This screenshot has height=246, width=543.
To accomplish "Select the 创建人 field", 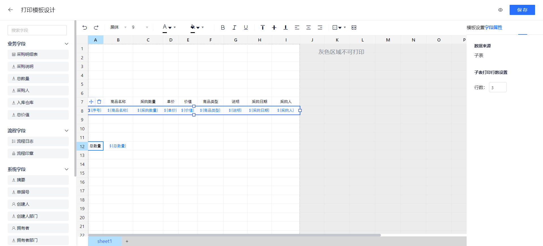I will [x=38, y=204].
